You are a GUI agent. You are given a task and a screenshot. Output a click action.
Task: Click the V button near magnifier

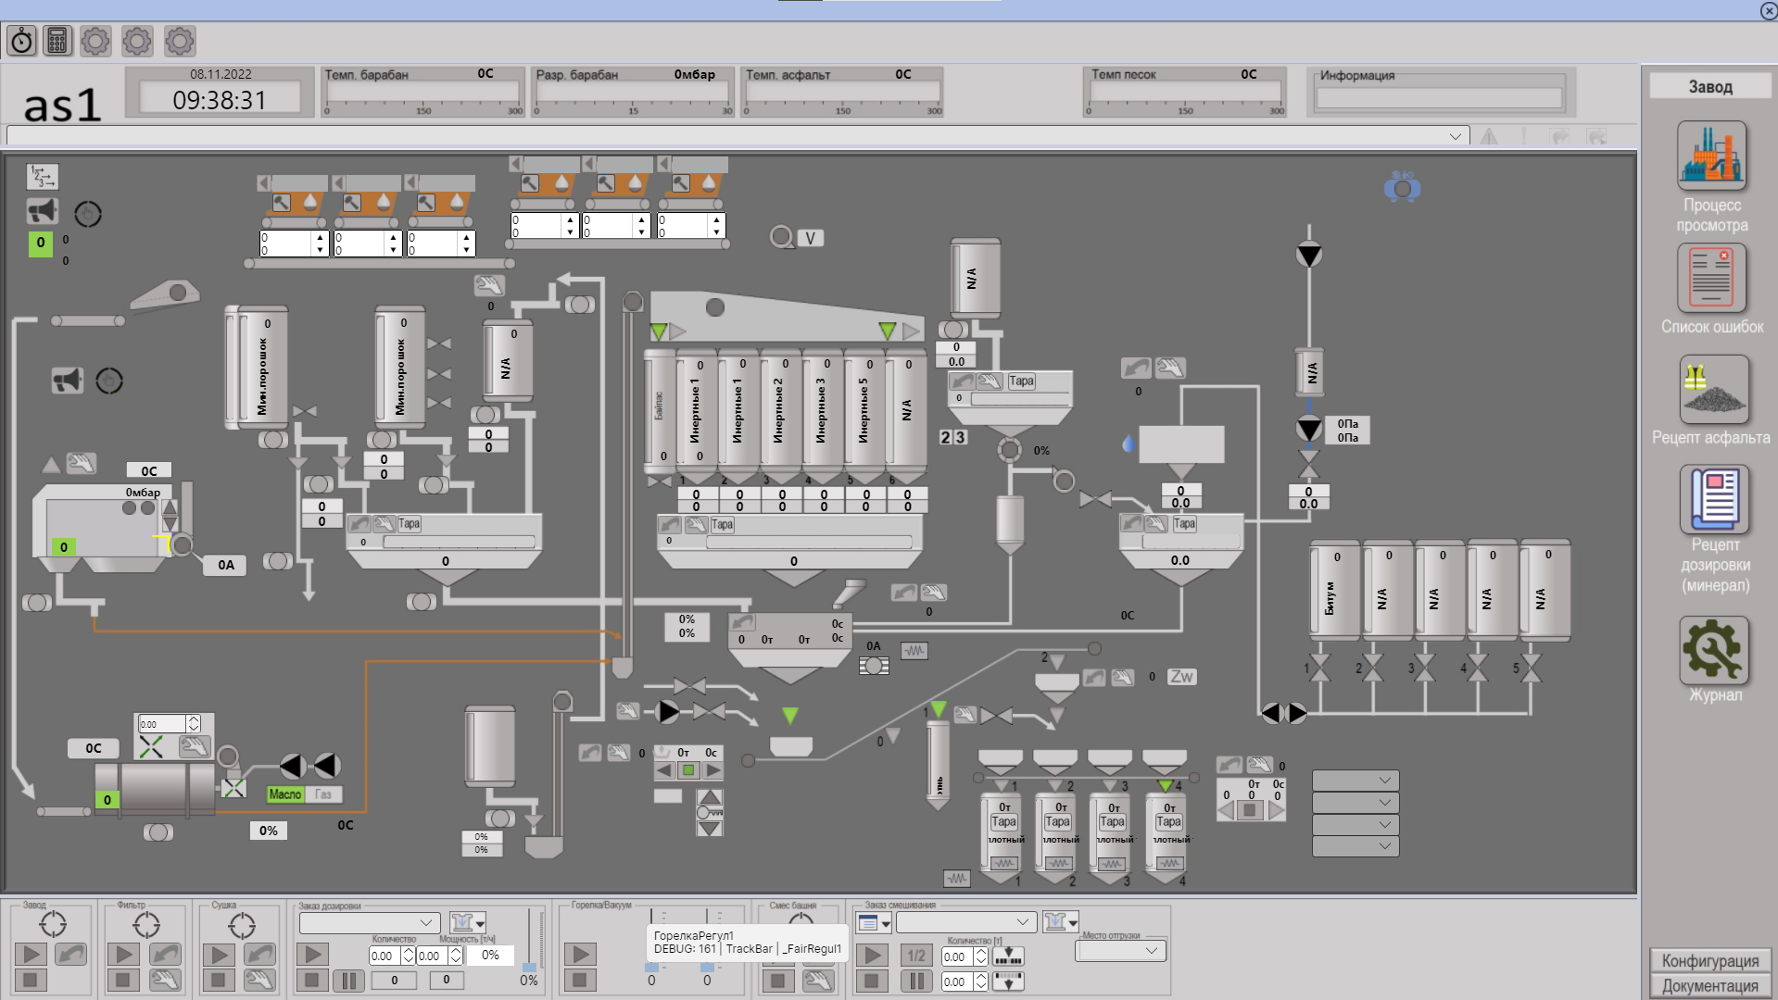click(811, 238)
